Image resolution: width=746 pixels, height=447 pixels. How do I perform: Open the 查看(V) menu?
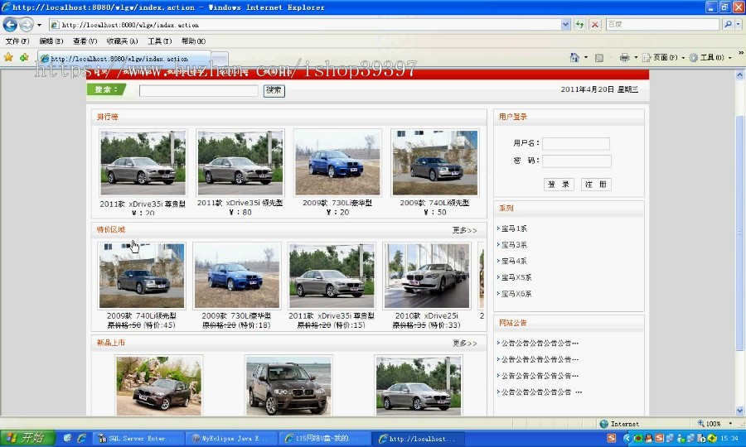(x=85, y=41)
